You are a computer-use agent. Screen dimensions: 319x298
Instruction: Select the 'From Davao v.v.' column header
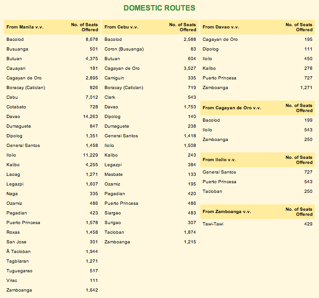point(221,27)
